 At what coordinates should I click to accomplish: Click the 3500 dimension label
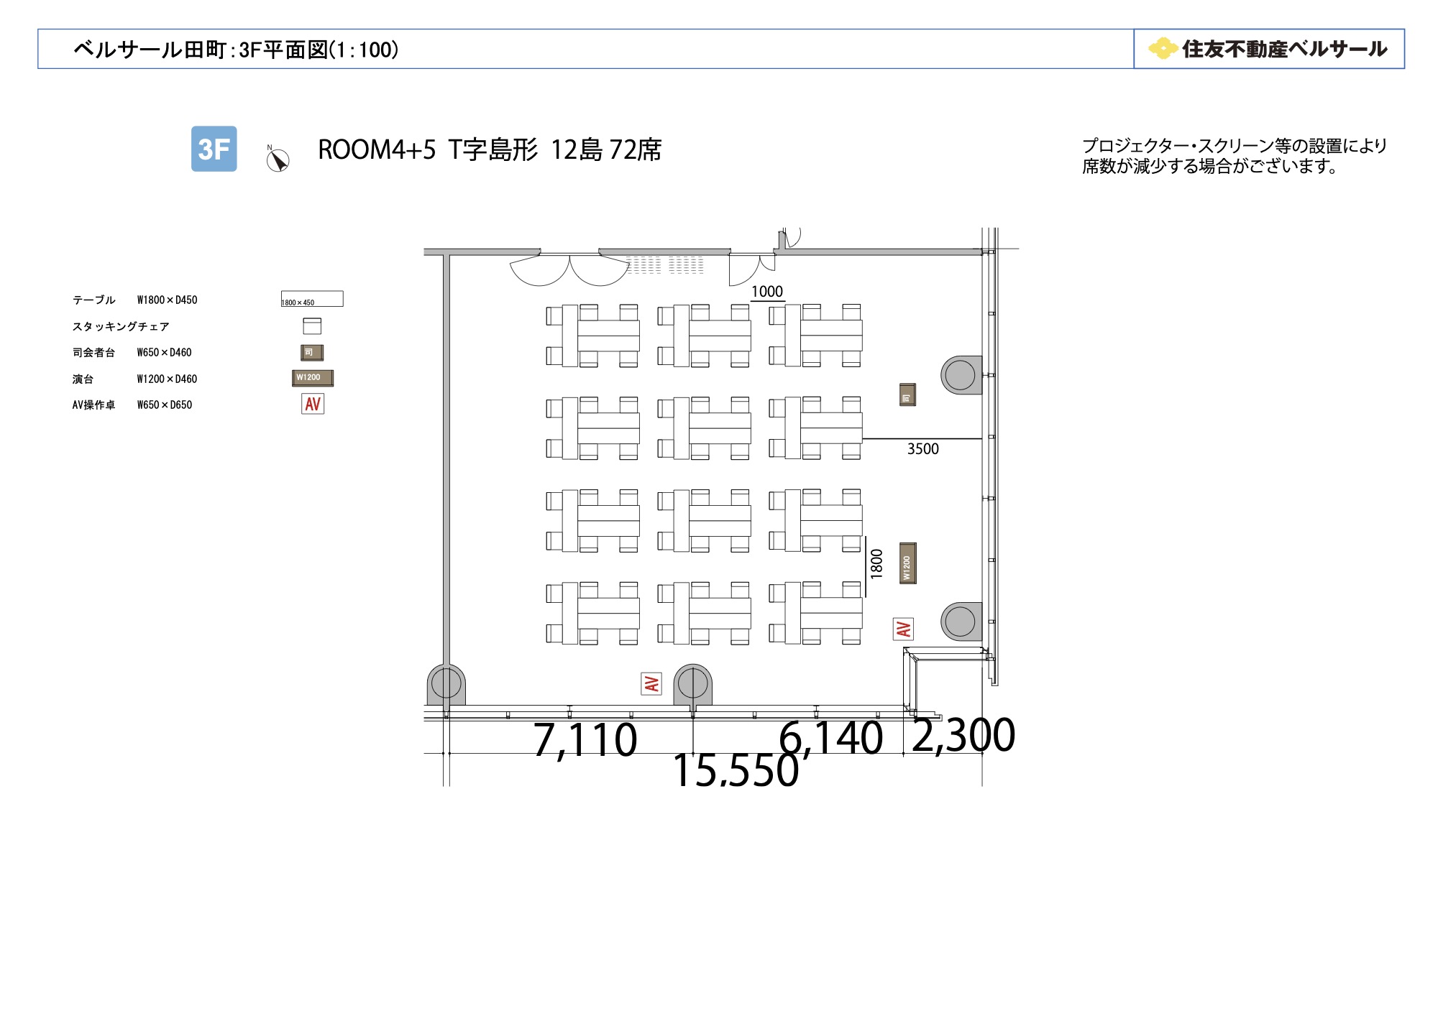pos(923,448)
